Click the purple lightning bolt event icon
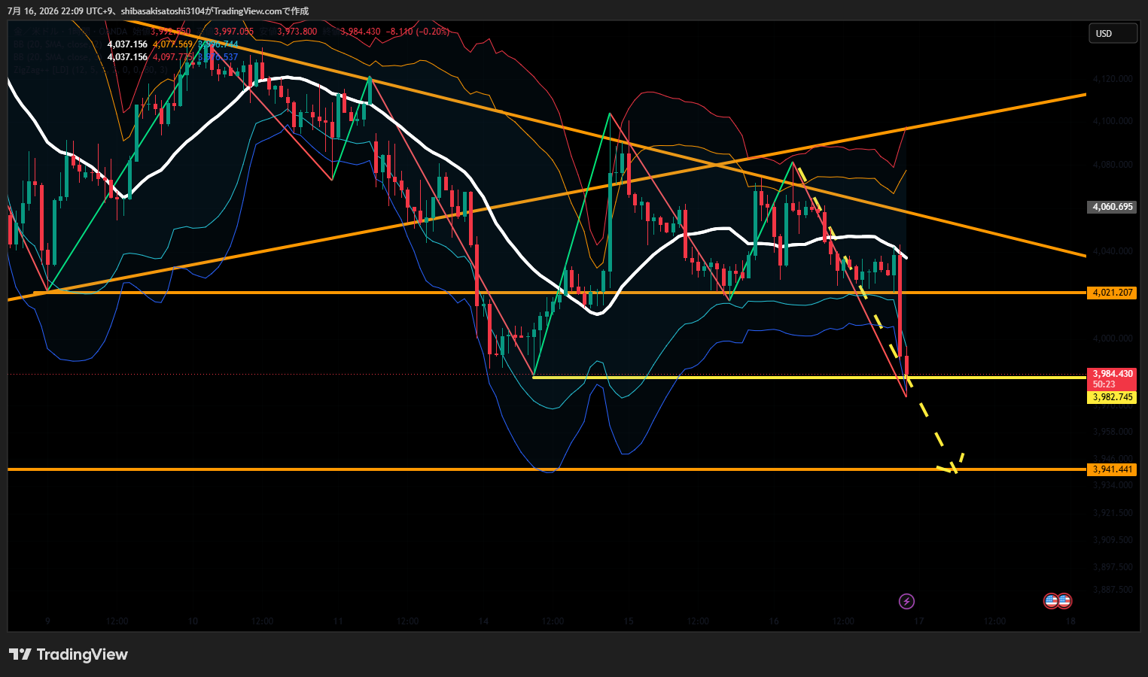 coord(907,601)
